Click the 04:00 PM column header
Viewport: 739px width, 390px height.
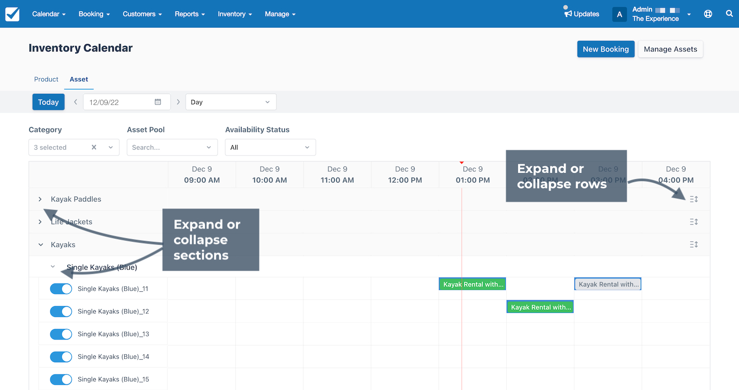click(x=676, y=174)
